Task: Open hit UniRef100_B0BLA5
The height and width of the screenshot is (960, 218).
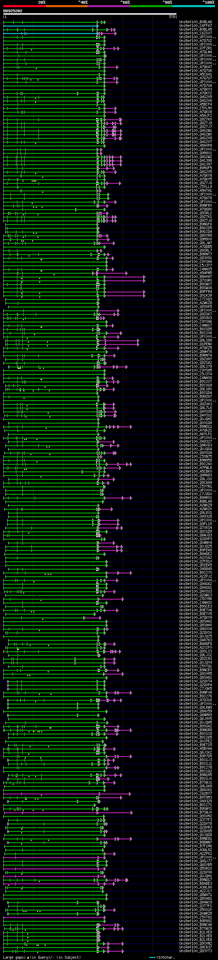Action: click(x=196, y=29)
